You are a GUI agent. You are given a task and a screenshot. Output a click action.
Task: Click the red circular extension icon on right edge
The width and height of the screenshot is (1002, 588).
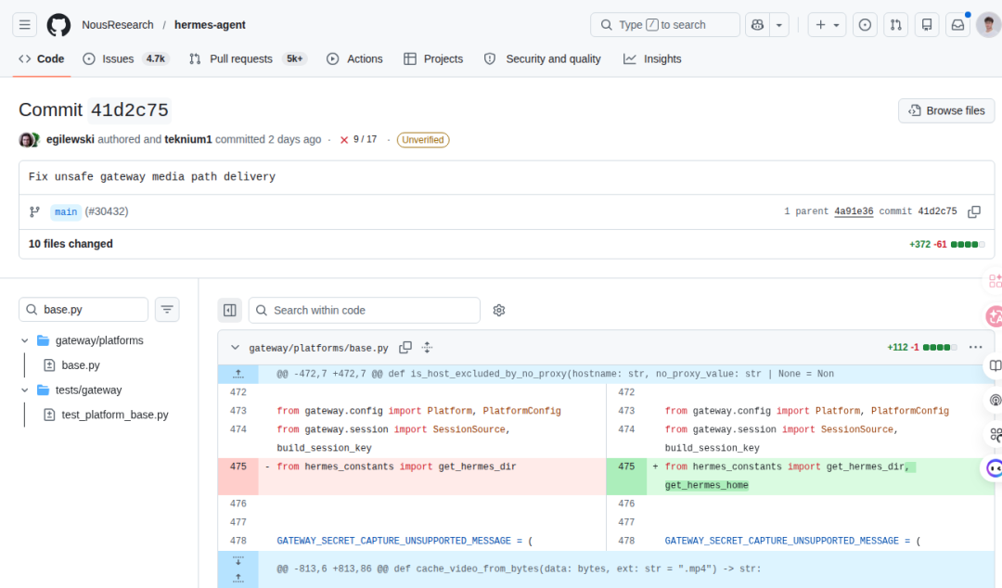[x=995, y=315]
